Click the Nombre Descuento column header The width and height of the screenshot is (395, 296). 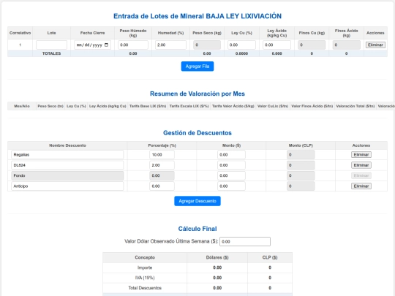tap(67, 145)
